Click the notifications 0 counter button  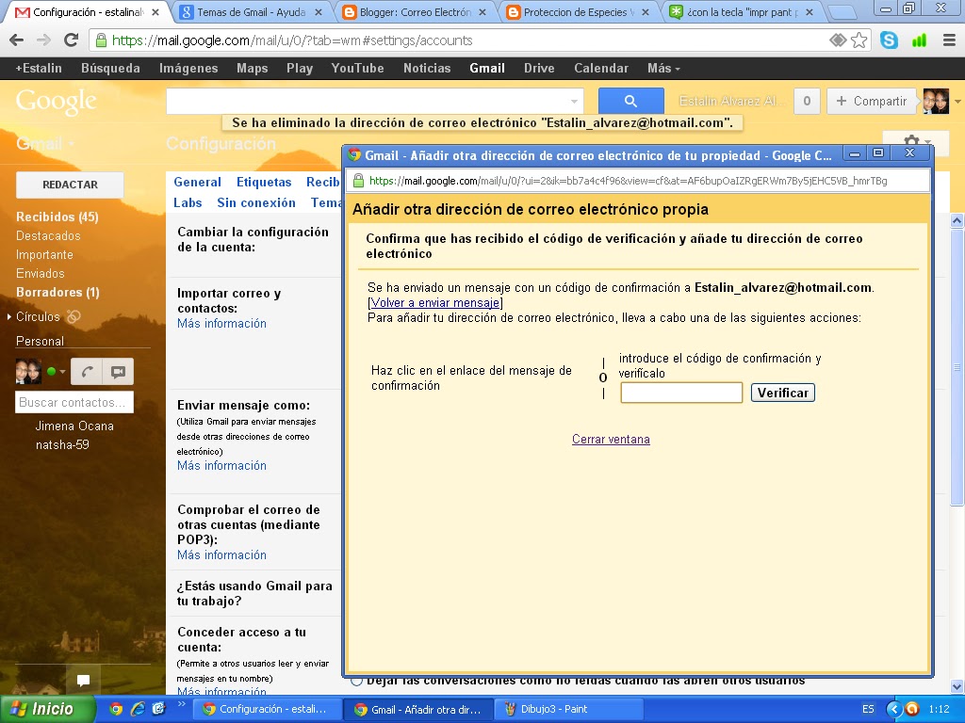coord(807,102)
